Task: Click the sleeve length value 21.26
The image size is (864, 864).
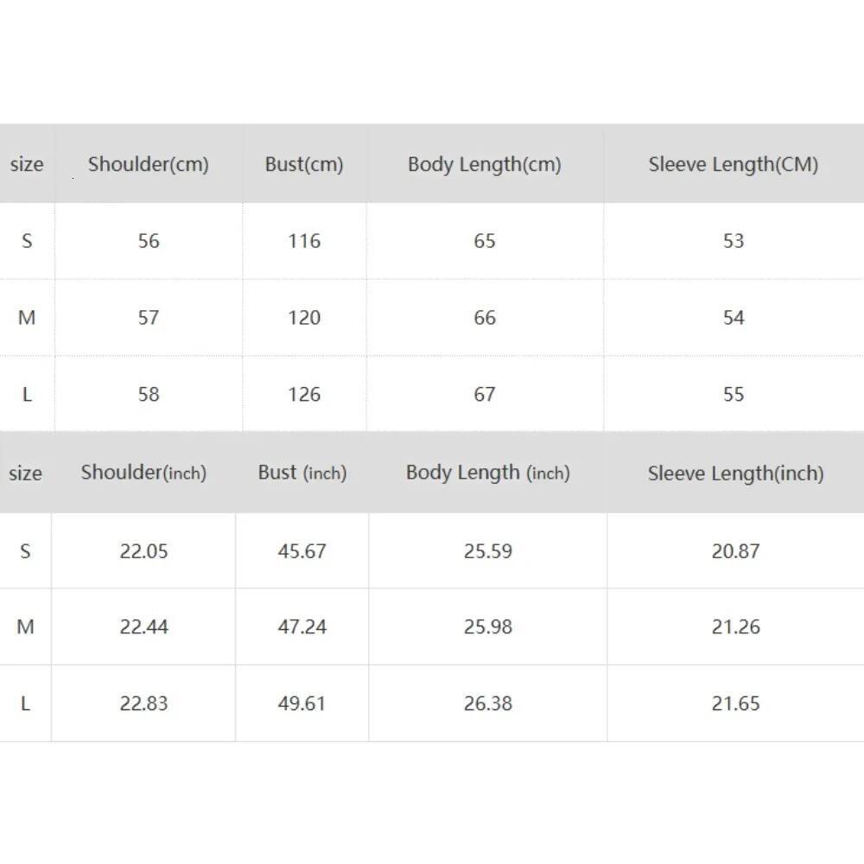Action: tap(736, 627)
